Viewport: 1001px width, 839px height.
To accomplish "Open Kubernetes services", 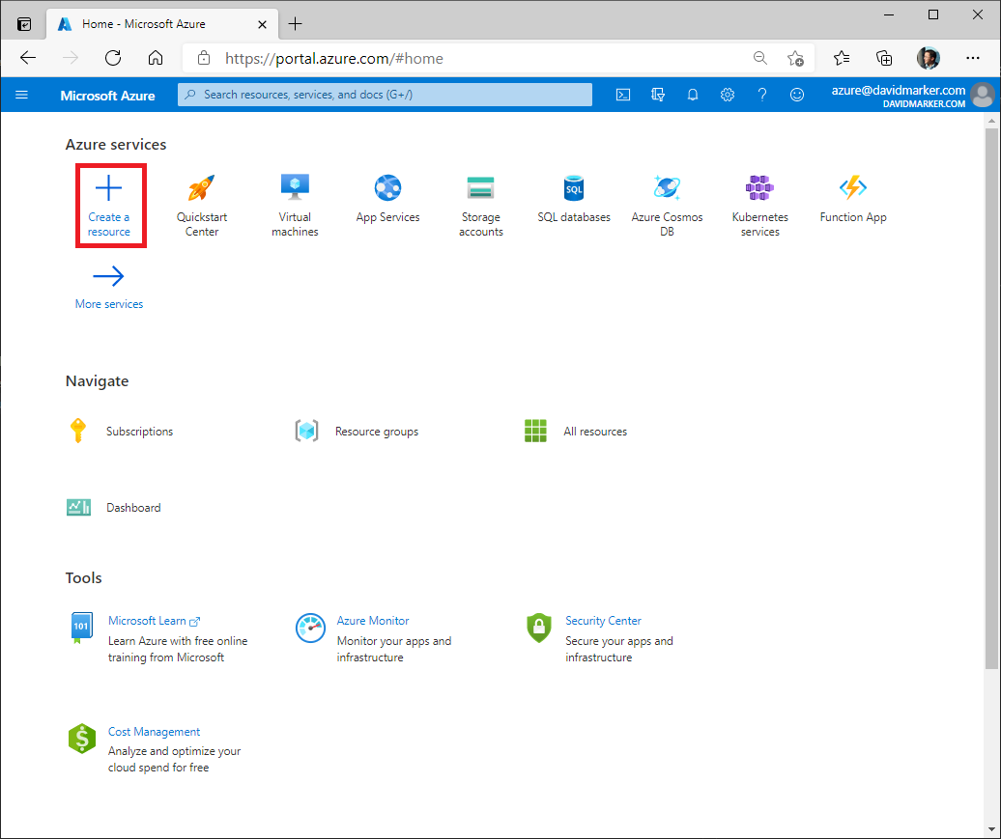I will (759, 206).
